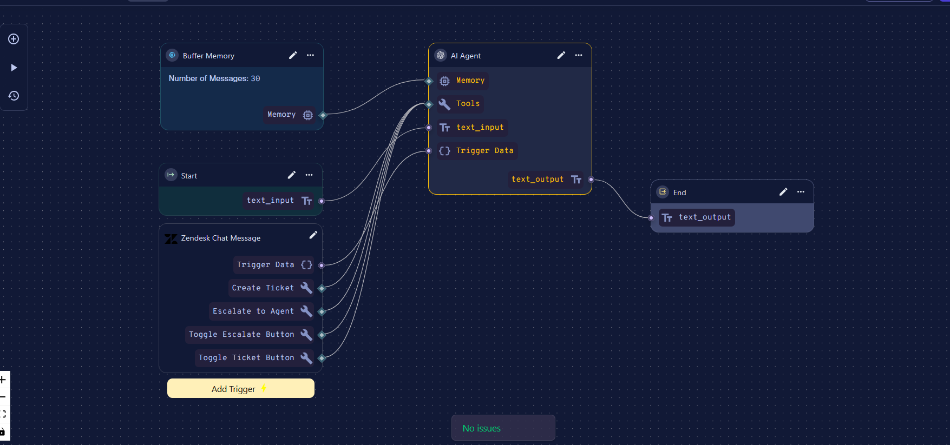Select the Create Ticket tool output
The image size is (950, 445).
pyautogui.click(x=322, y=288)
